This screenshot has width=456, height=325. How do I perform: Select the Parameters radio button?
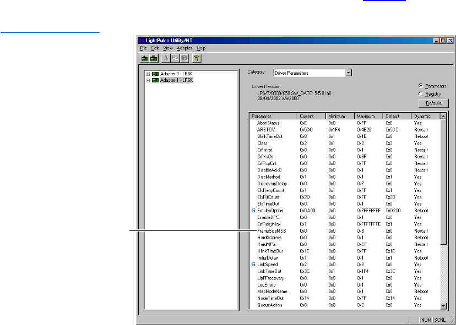click(421, 86)
